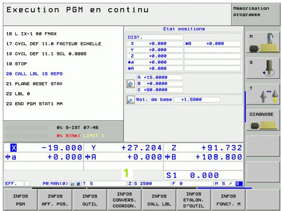This screenshot has height=211, width=282.
Task: Click the tilt angle C +90.0000 field
Action: (160, 90)
